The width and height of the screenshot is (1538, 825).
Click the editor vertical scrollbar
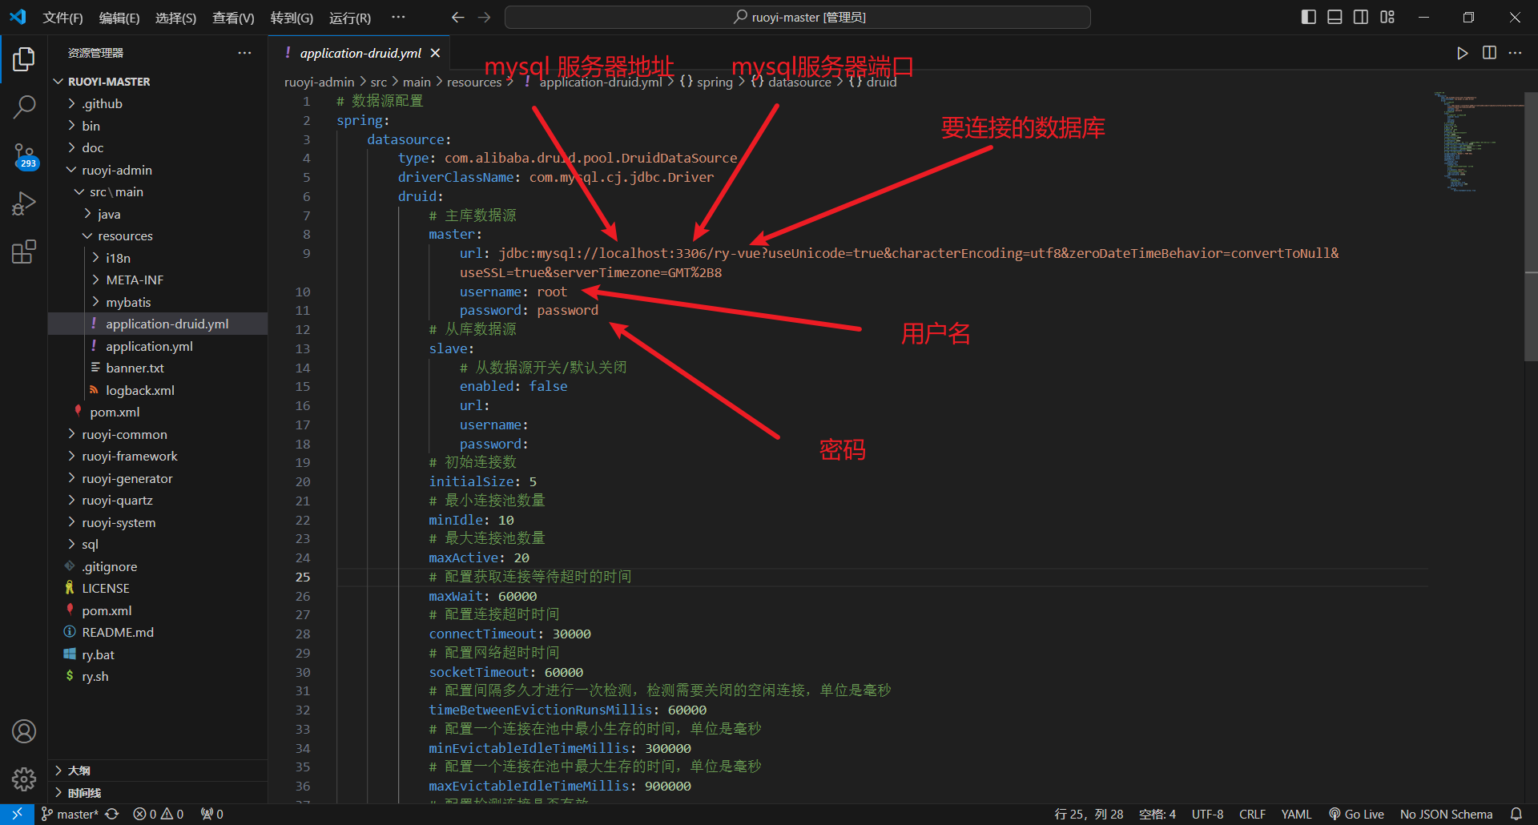1532,226
